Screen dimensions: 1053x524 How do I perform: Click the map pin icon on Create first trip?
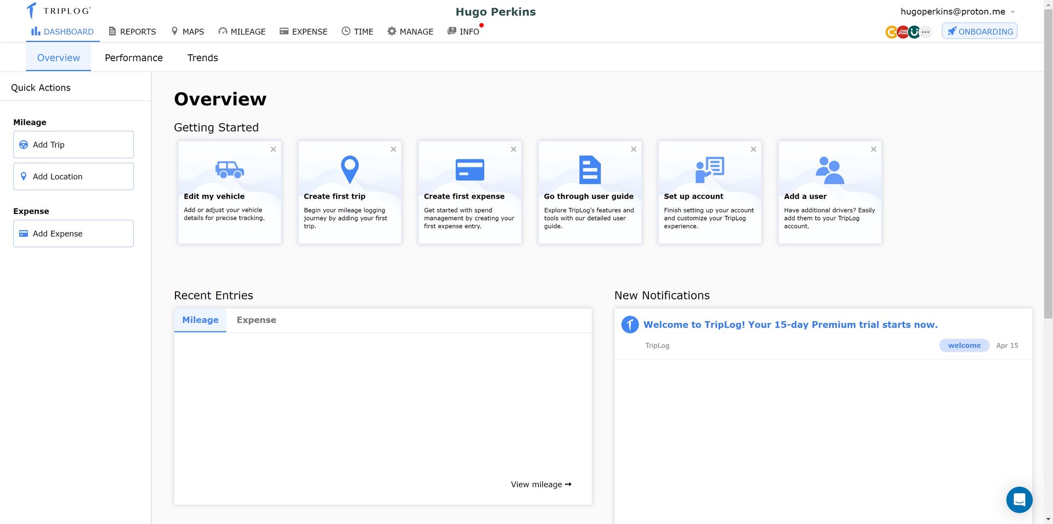pos(350,170)
